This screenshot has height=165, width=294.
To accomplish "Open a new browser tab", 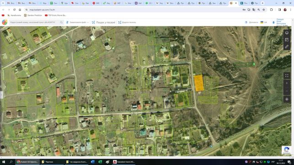I will tap(262, 3).
